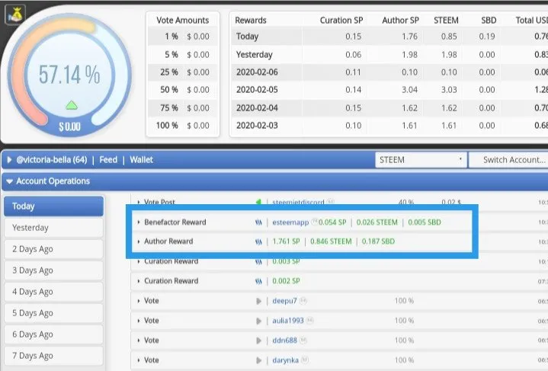Screen dimensions: 548x371
Task: Click the 1 % vote amount row
Action: pos(183,37)
